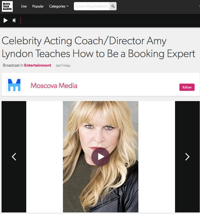Click the Categories dropdown arrow

pos(67,6)
